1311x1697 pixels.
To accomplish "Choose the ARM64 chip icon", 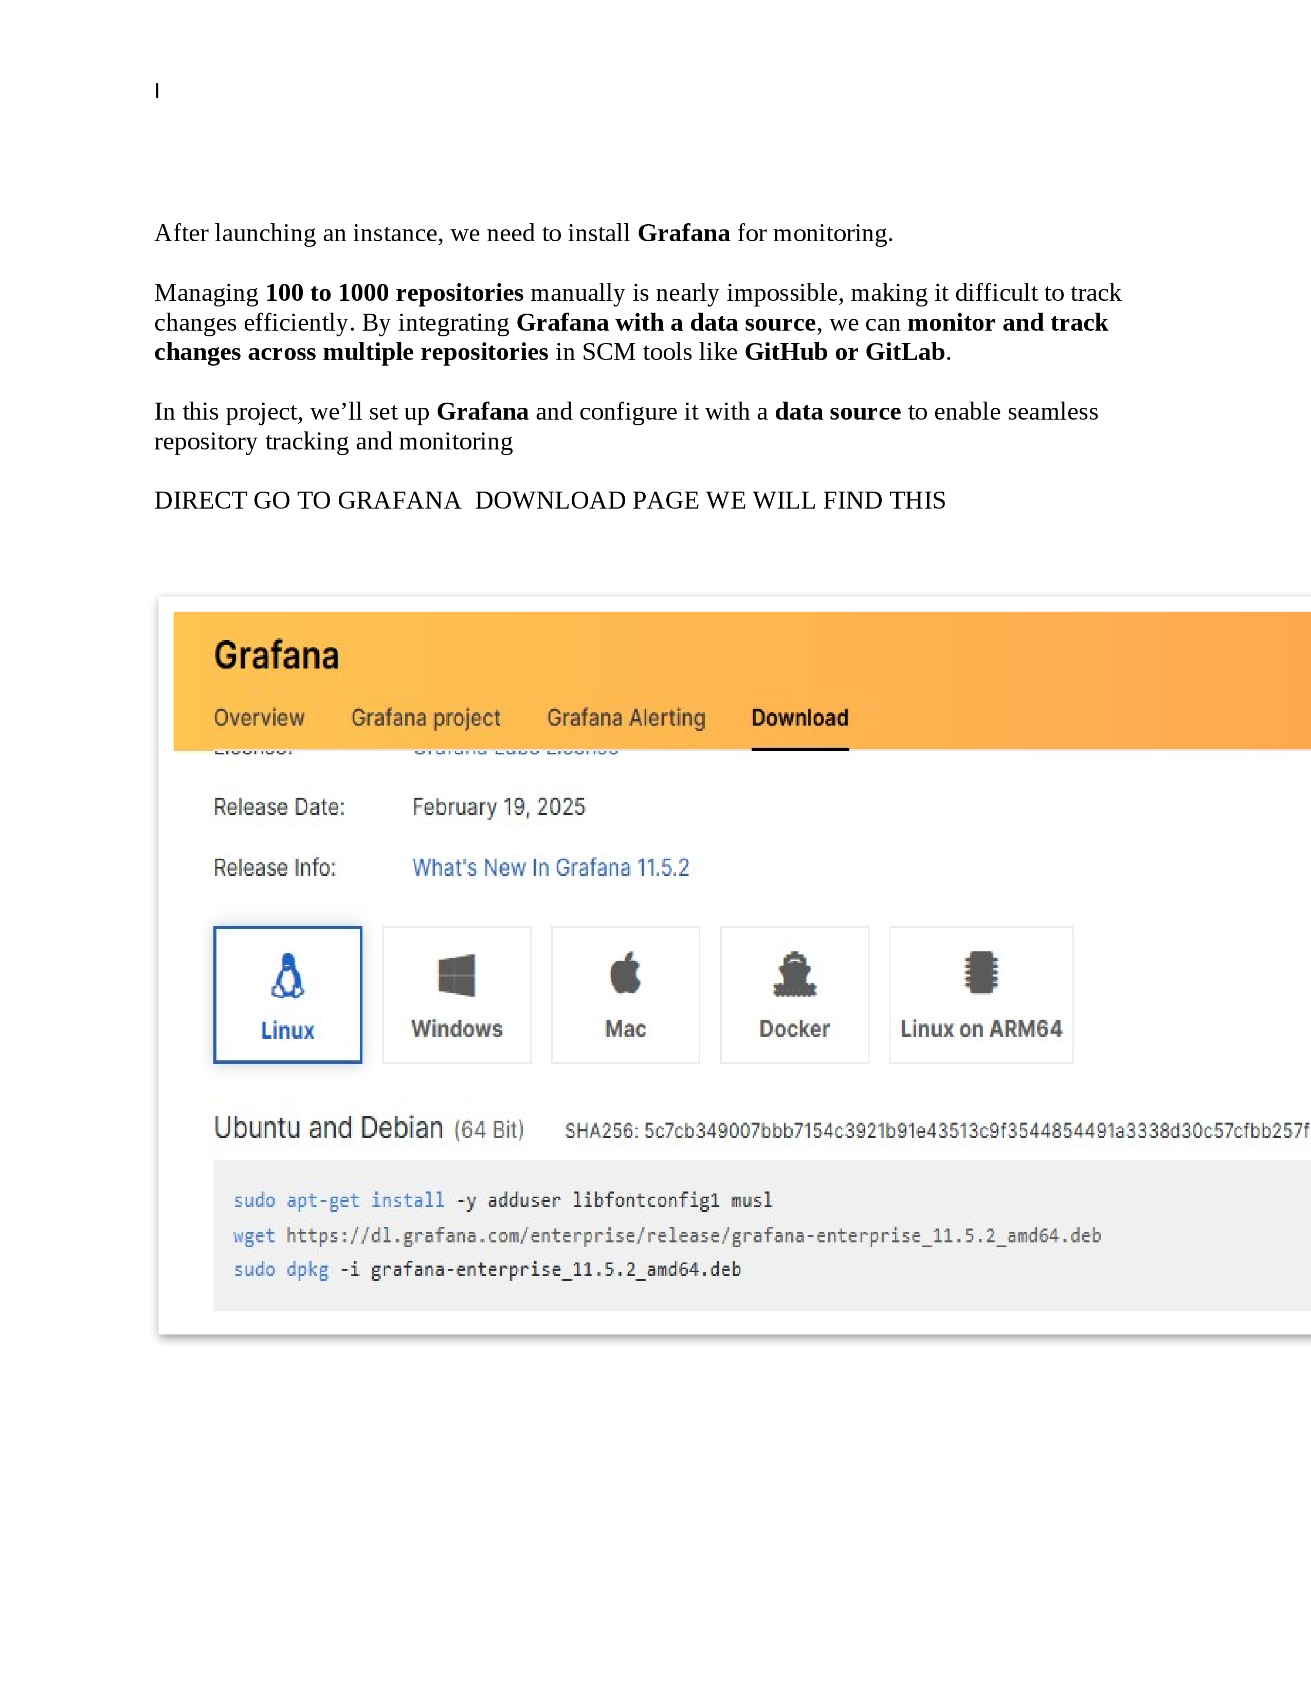I will tap(981, 972).
